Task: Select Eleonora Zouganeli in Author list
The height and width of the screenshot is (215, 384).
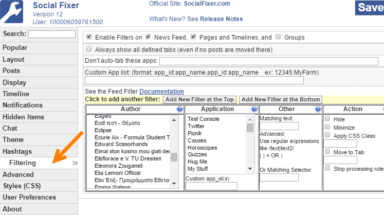Action: click(119, 166)
